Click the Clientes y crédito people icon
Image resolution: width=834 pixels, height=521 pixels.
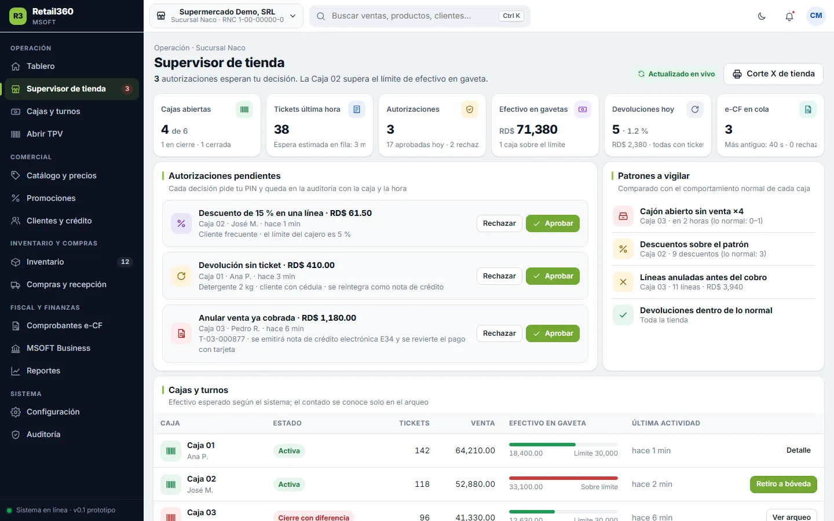16,221
